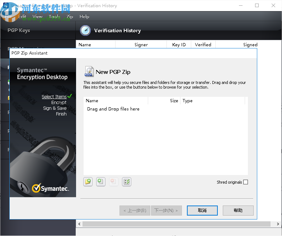282x236 pixels.
Task: Sort history by Verified column
Action: 203,44
